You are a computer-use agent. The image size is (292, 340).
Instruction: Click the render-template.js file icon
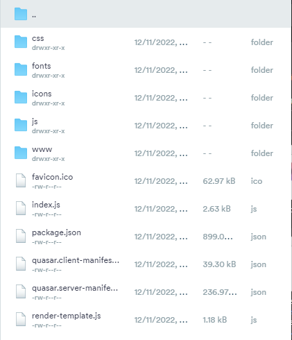coord(21,319)
